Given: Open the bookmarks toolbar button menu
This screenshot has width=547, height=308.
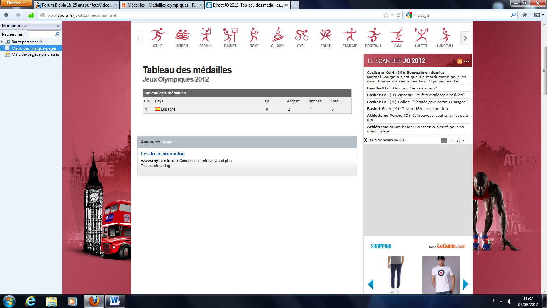Looking at the screenshot, I should click(539, 15).
